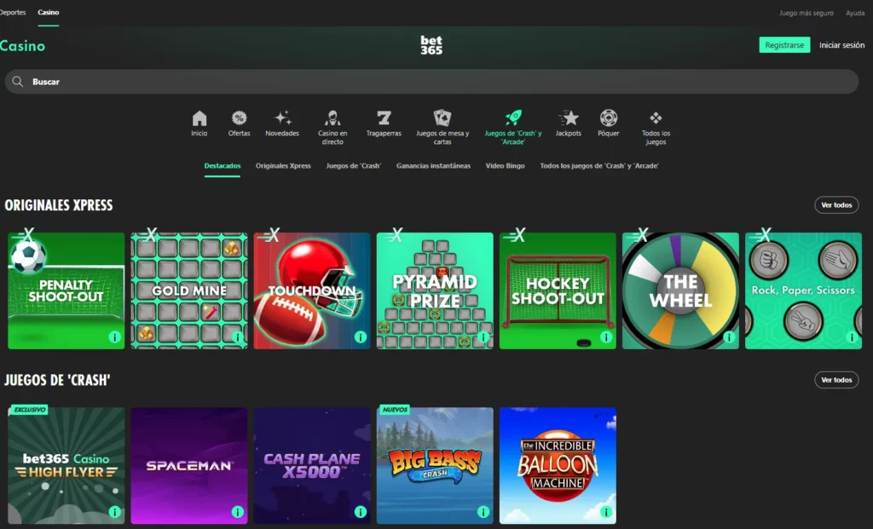
Task: Select the Crash y Arcade rocket icon
Action: 512,118
